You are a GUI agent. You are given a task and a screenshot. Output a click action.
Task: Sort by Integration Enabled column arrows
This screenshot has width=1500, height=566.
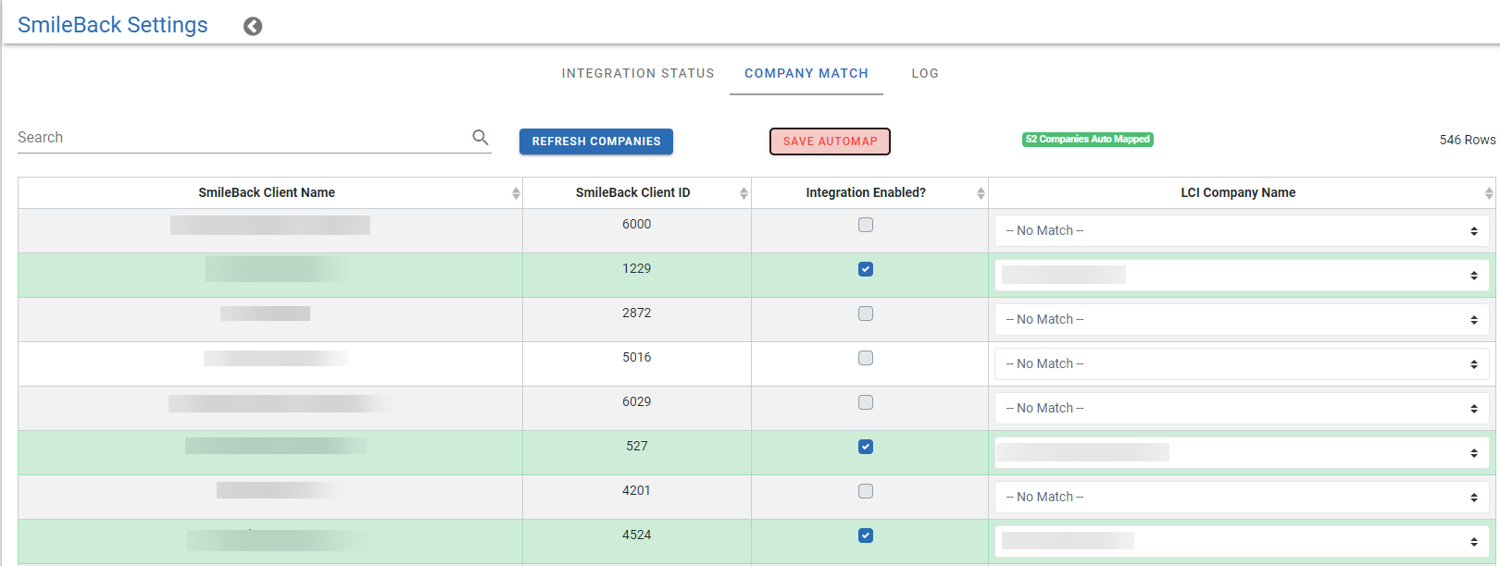click(981, 193)
